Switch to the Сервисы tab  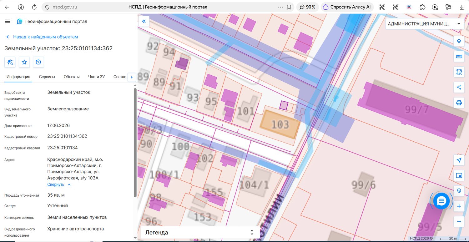47,77
